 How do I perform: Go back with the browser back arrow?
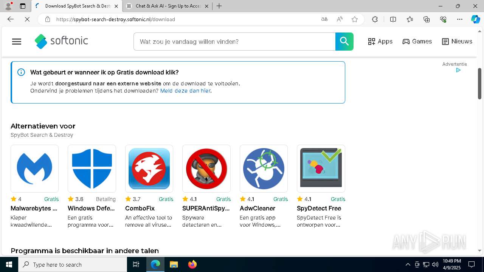11,19
